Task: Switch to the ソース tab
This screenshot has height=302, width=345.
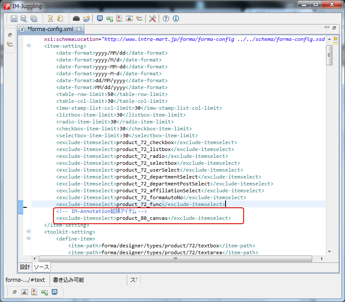Action: (x=41, y=267)
